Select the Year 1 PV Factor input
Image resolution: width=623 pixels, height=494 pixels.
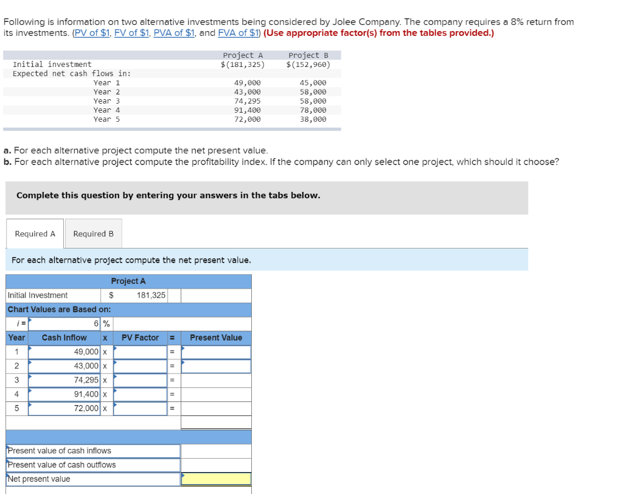click(x=141, y=352)
